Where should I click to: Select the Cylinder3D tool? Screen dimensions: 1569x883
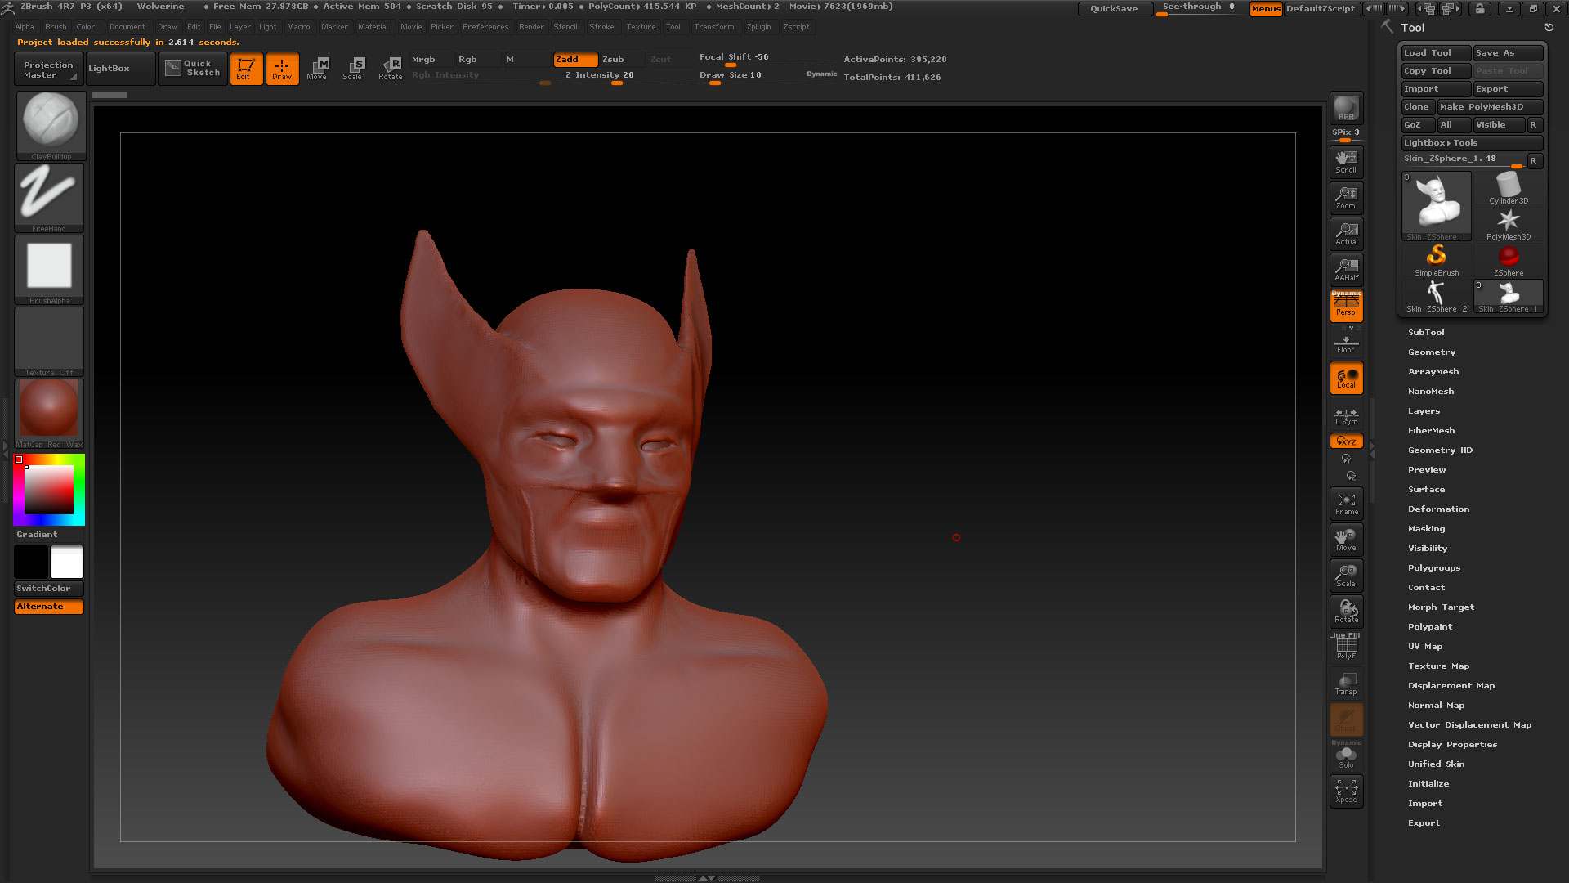pyautogui.click(x=1509, y=189)
